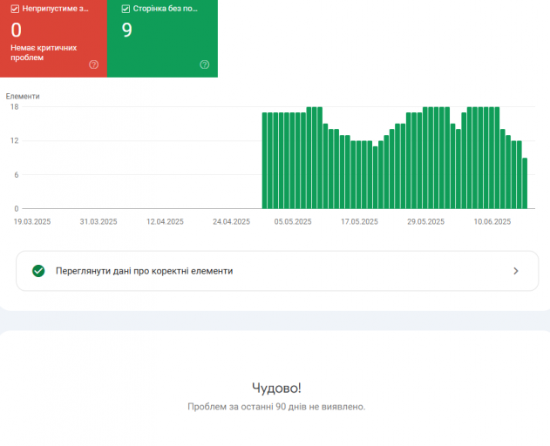Screen dimensions: 550x446
Task: Open help icon in green valid card
Action: [x=205, y=64]
